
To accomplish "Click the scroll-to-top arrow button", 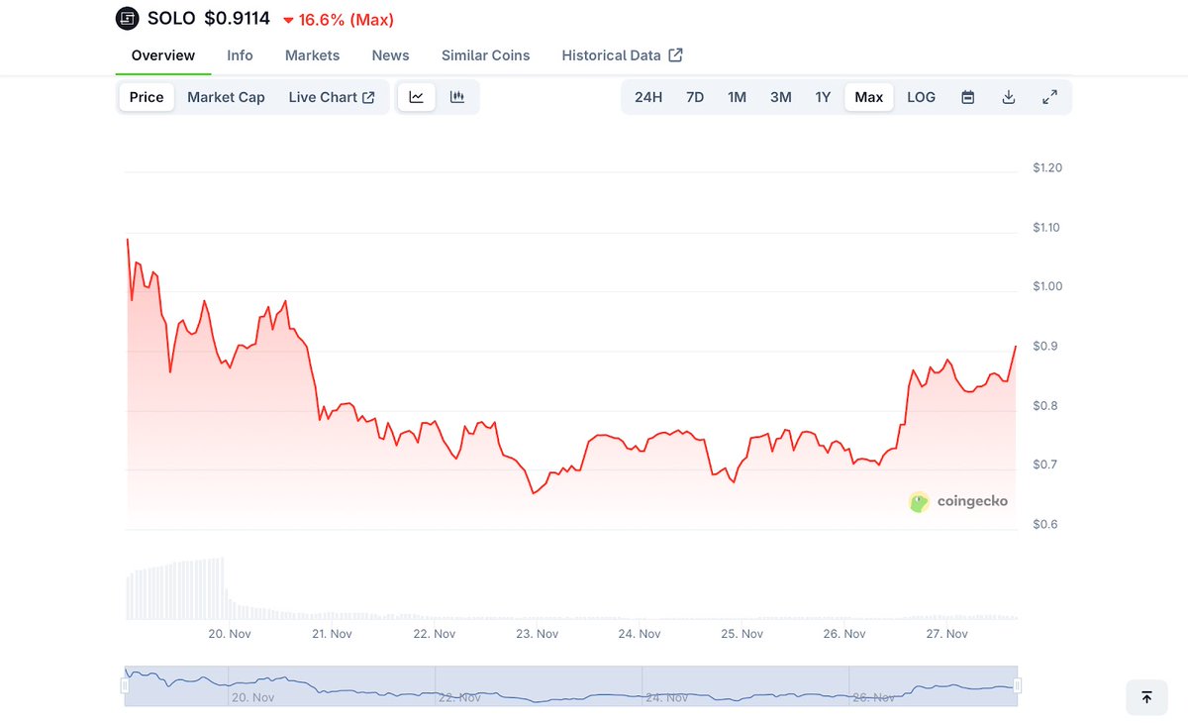I will 1146,697.
